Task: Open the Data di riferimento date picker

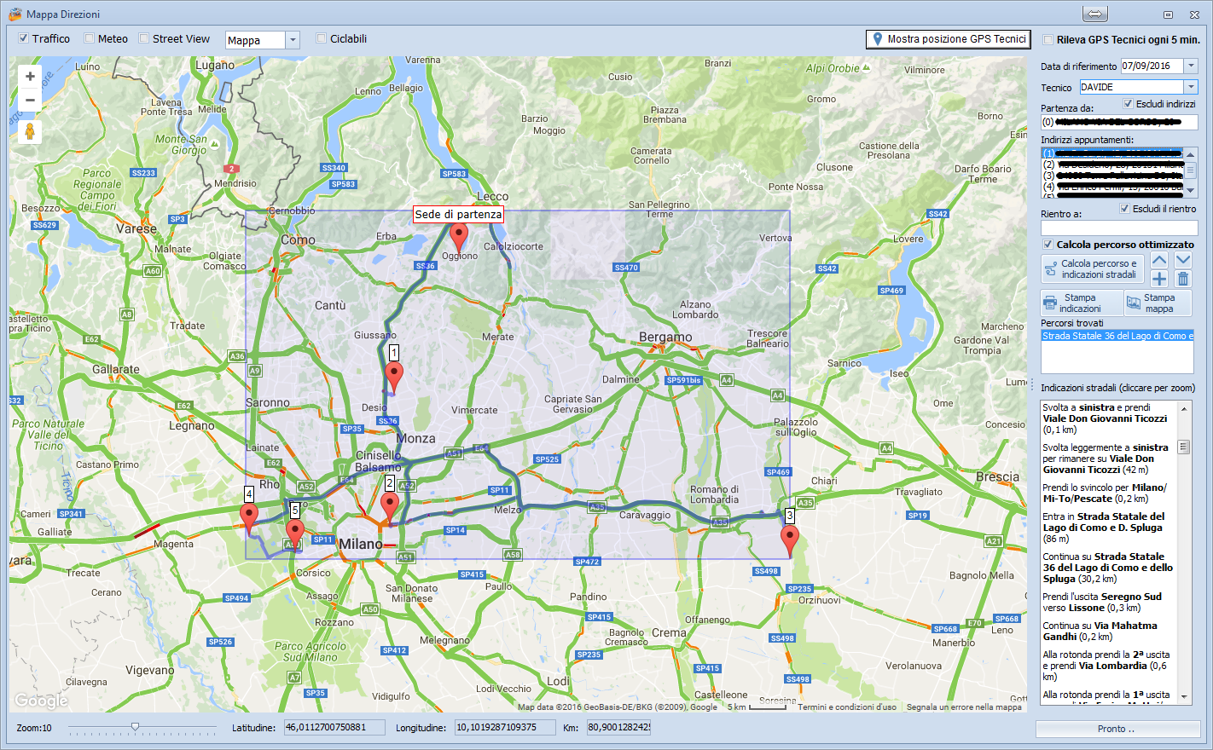Action: [1191, 66]
